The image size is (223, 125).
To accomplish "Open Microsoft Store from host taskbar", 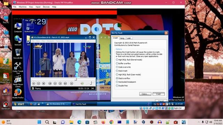I will (87, 122).
